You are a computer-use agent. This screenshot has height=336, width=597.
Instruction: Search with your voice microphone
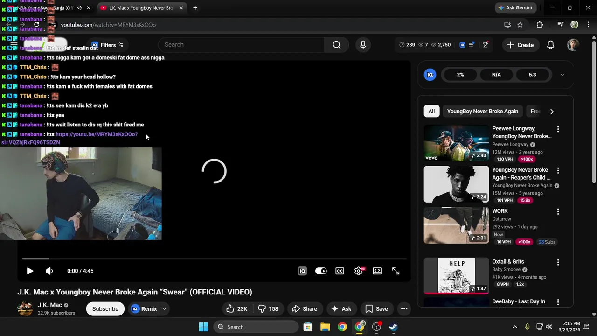tap(363, 45)
